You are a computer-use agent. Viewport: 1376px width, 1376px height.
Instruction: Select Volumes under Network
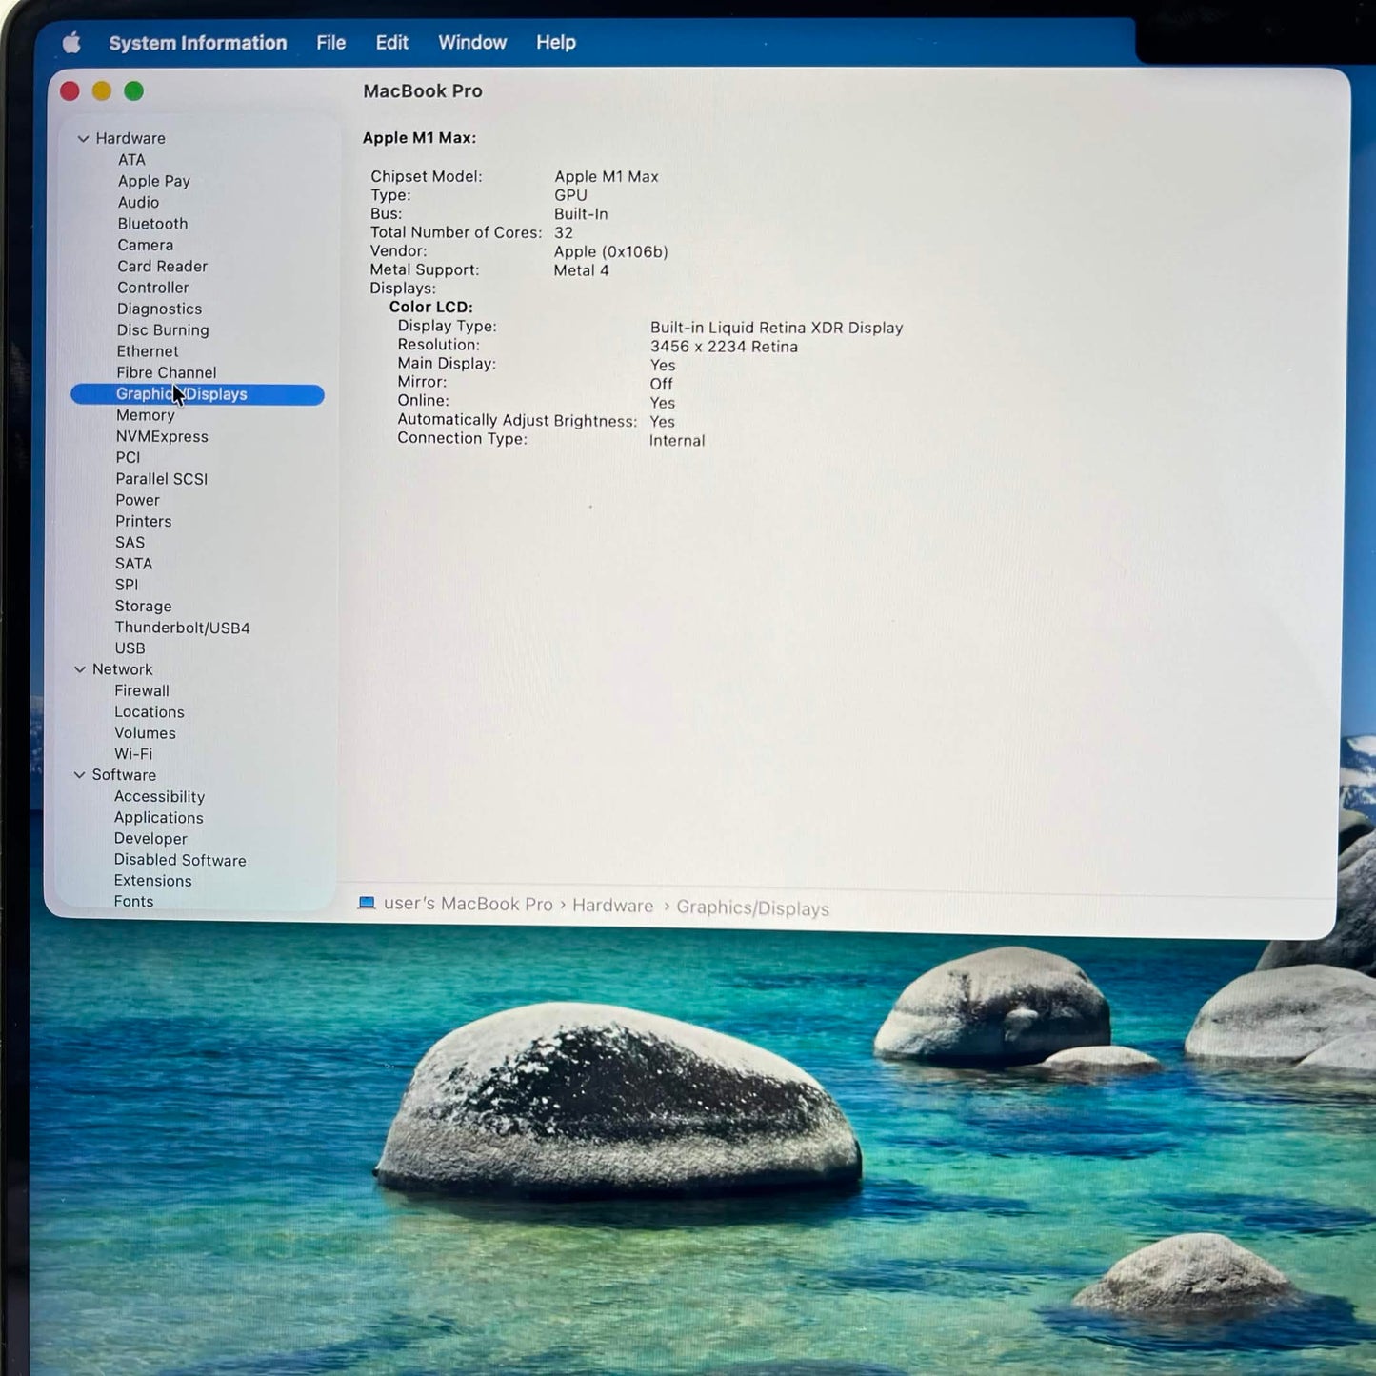coord(145,733)
